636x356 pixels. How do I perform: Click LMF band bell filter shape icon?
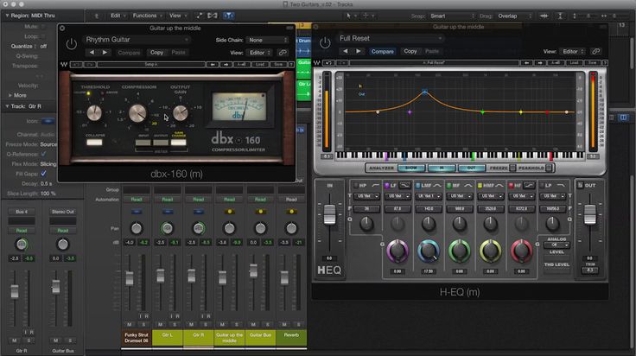click(437, 185)
